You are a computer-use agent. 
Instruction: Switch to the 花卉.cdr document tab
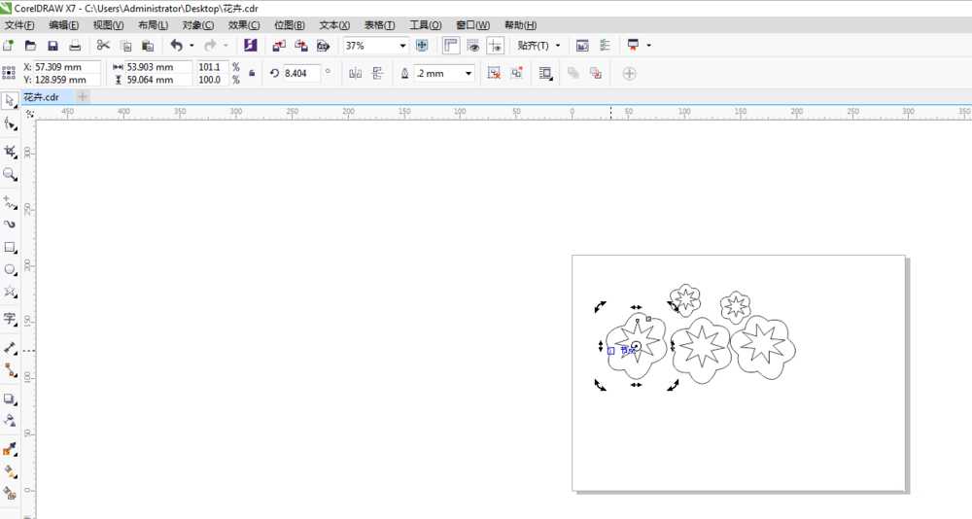[x=42, y=97]
